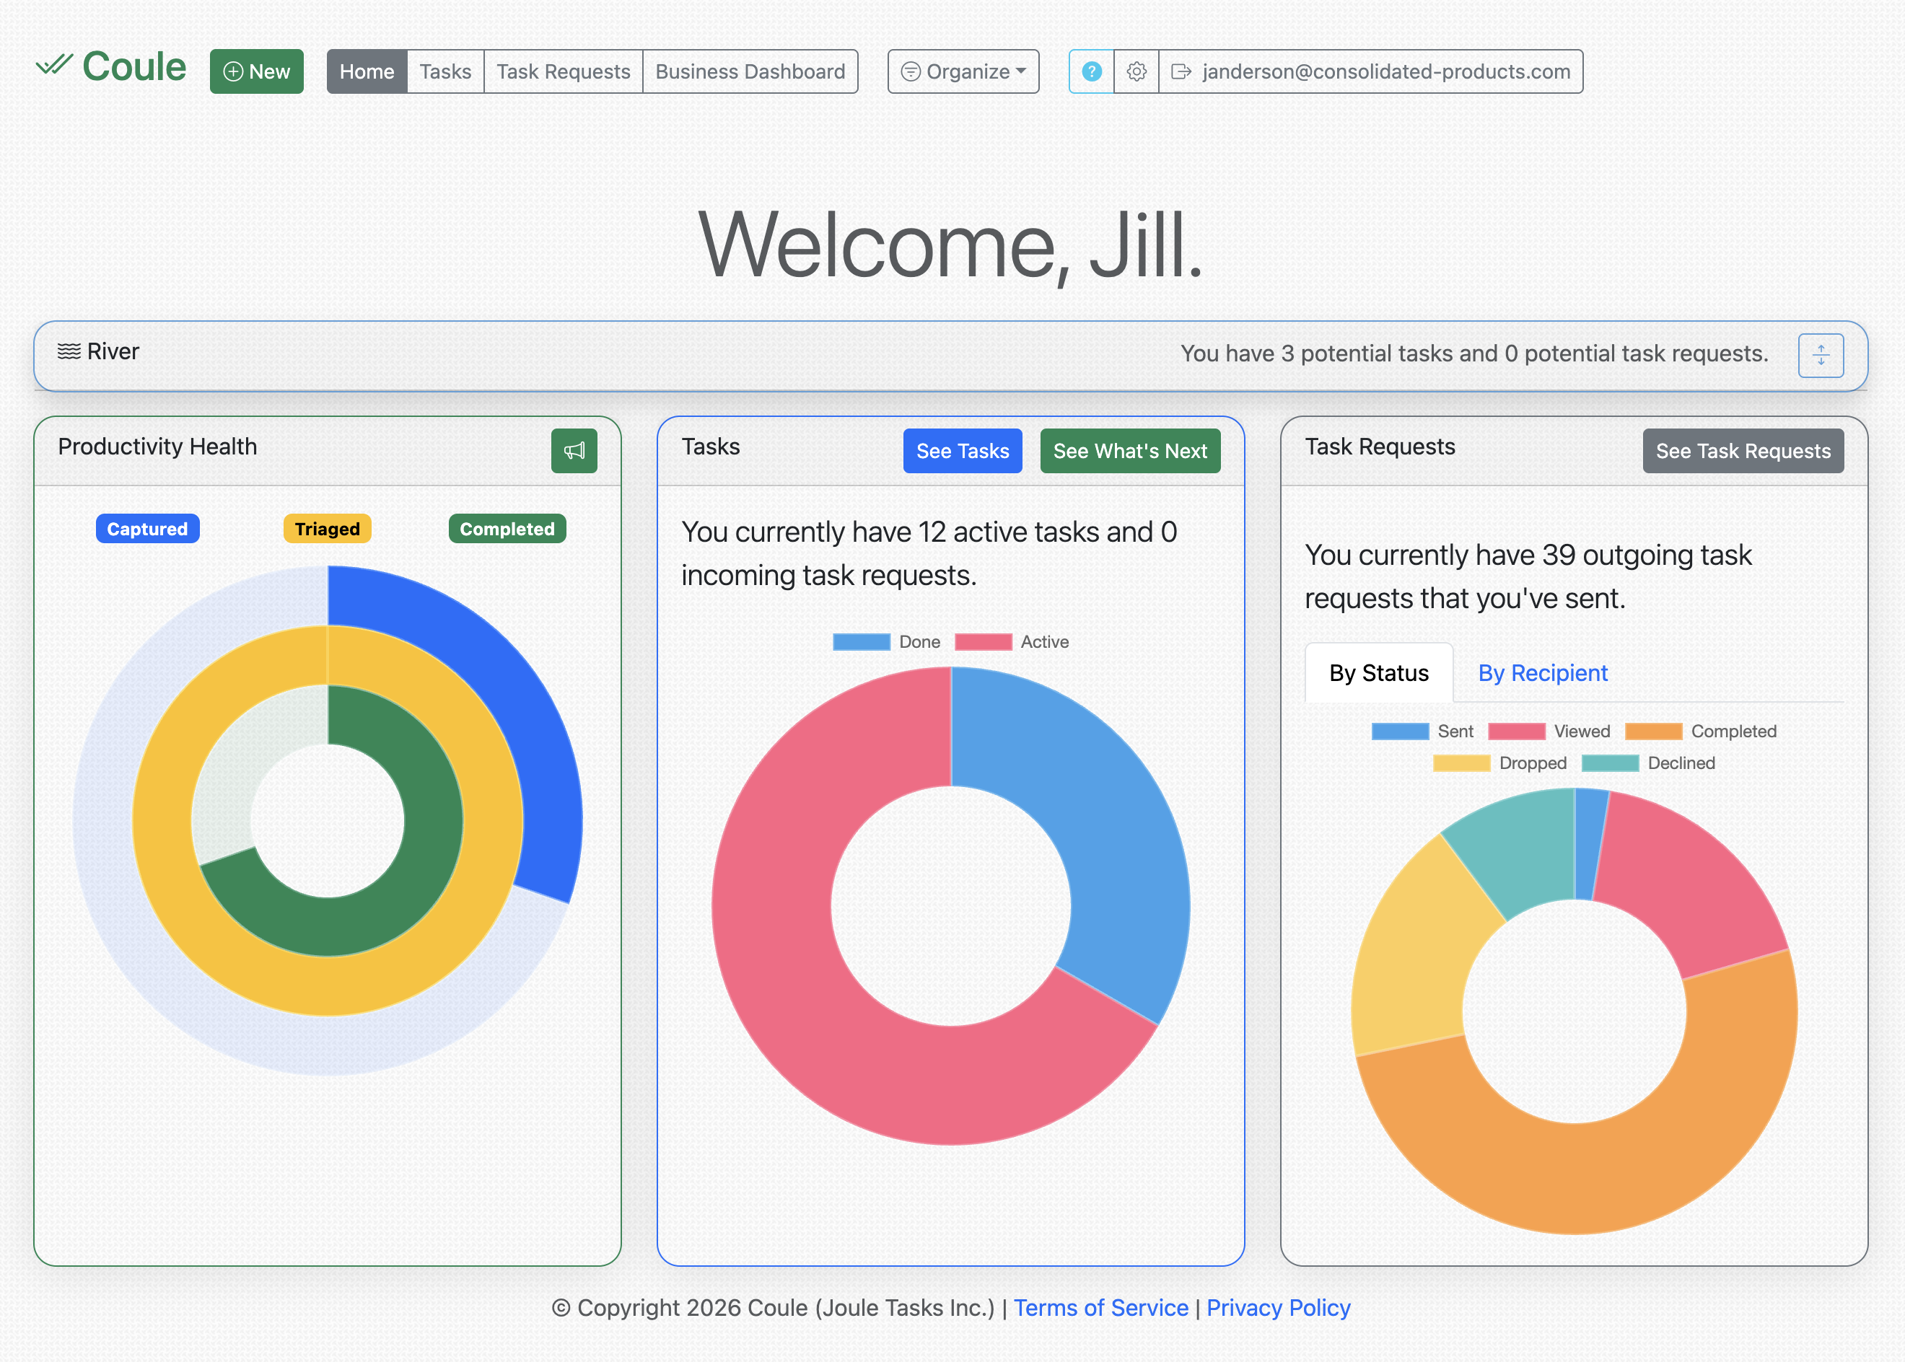The height and width of the screenshot is (1362, 1905).
Task: Go to the Task Requests nav tab
Action: (563, 71)
